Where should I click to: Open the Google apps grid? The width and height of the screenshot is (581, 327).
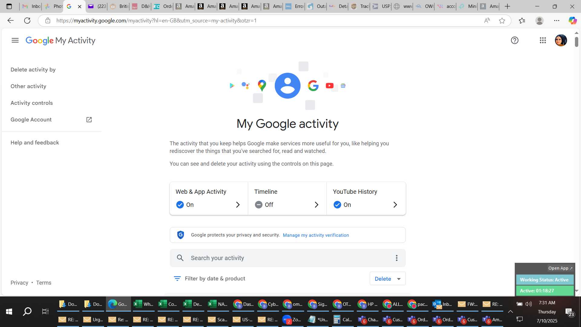point(543,40)
